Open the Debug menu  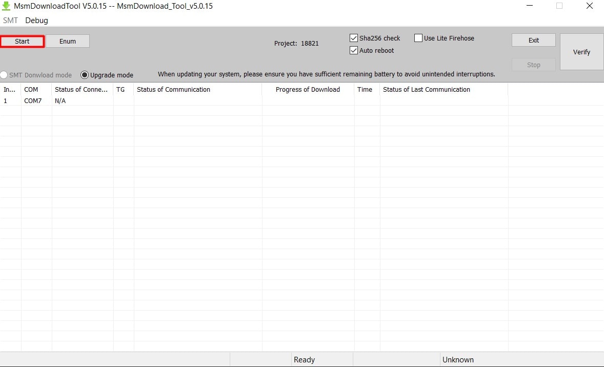coord(36,21)
